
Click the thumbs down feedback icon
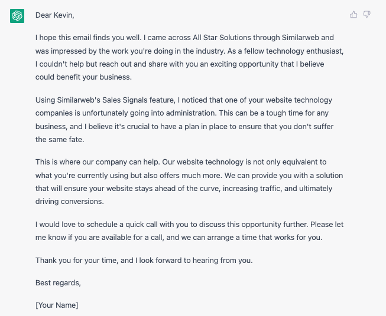[x=366, y=15]
